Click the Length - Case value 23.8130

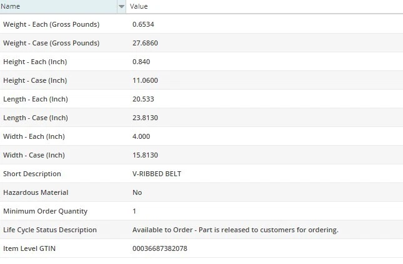click(x=145, y=118)
